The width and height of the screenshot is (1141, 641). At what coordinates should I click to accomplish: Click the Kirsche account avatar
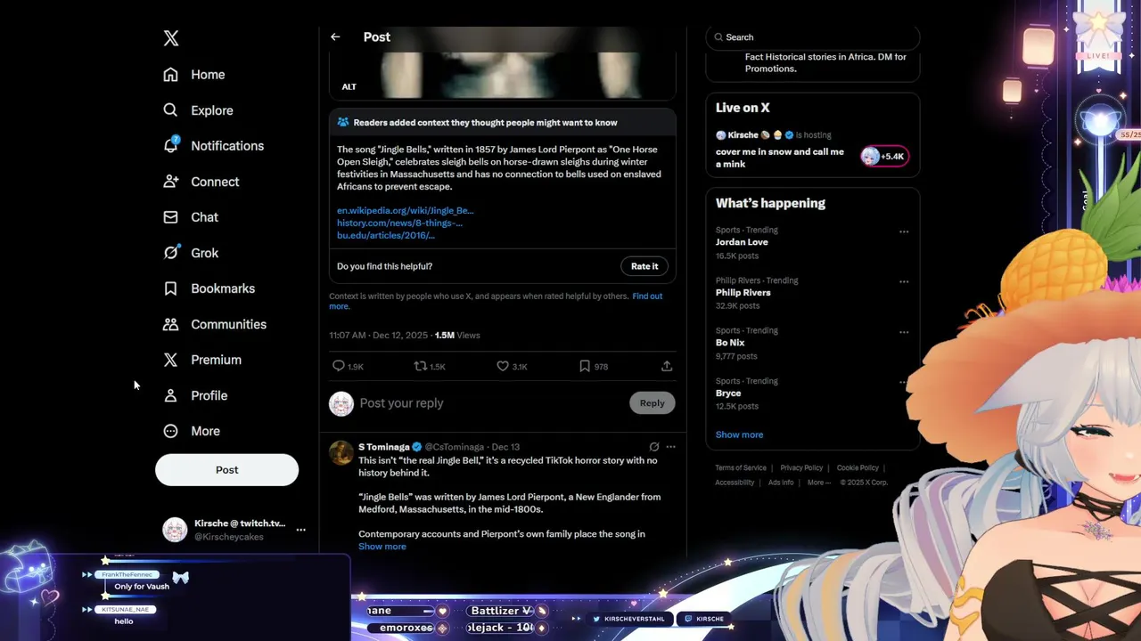pos(175,530)
